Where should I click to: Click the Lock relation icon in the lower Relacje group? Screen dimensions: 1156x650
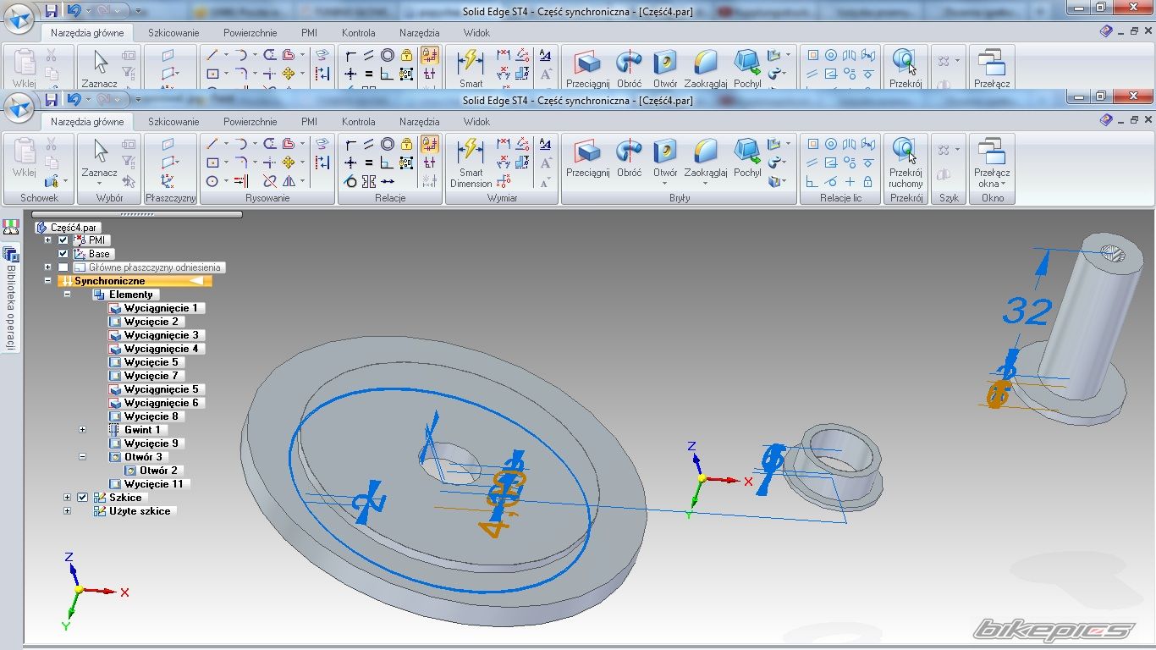click(407, 144)
